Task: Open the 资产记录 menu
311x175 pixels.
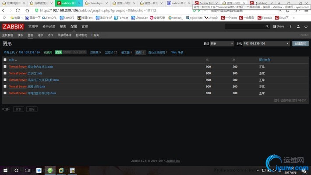Action: pyautogui.click(x=49, y=26)
